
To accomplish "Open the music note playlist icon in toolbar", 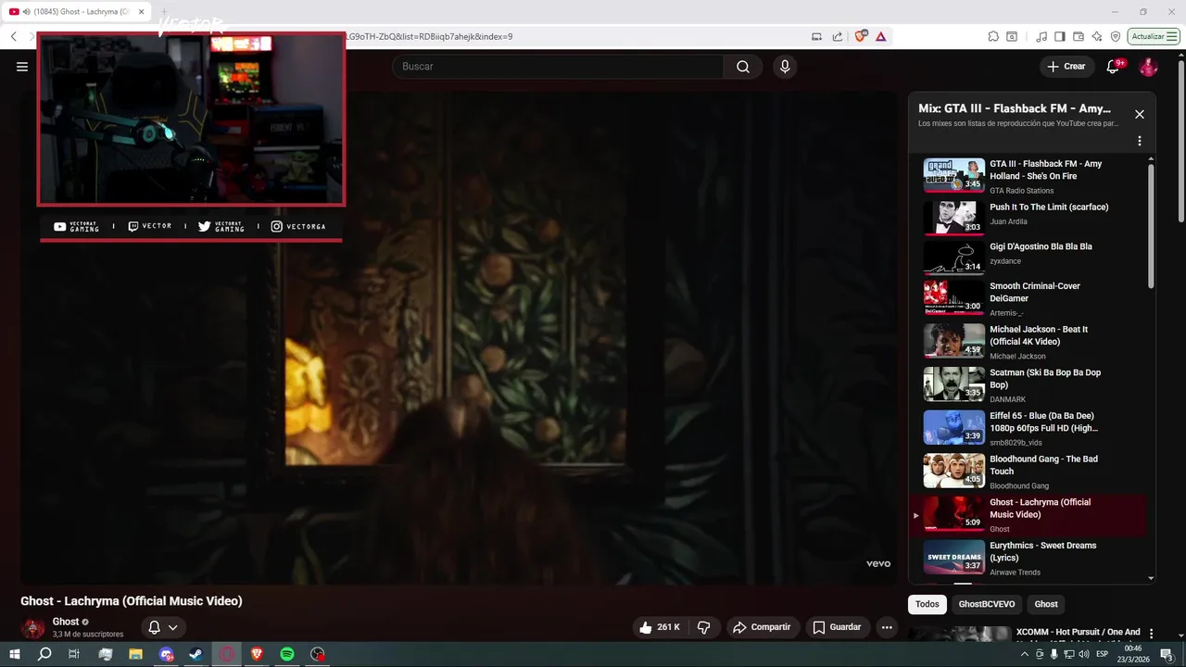I will [1042, 36].
